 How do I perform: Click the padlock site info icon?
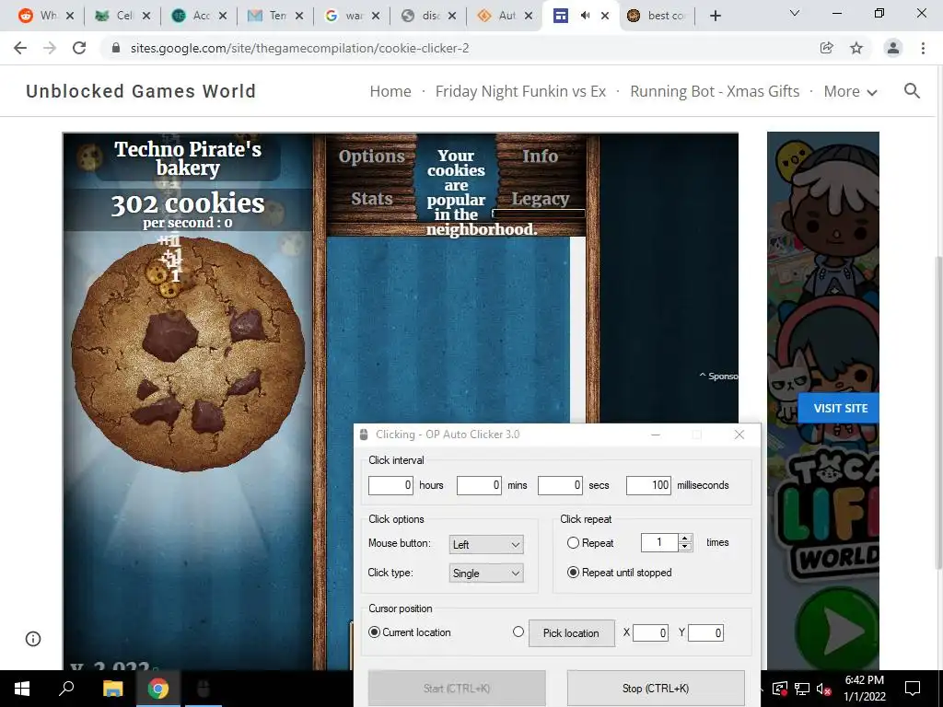116,48
